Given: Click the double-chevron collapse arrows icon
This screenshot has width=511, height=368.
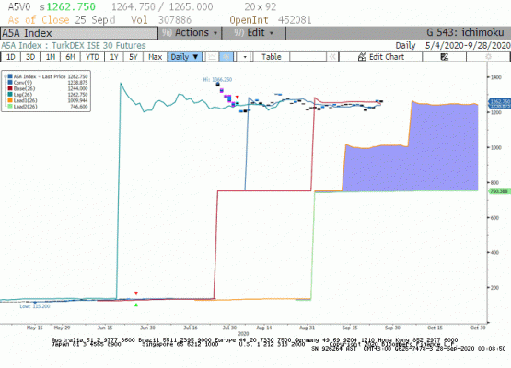Looking at the screenshot, I should (x=332, y=57).
